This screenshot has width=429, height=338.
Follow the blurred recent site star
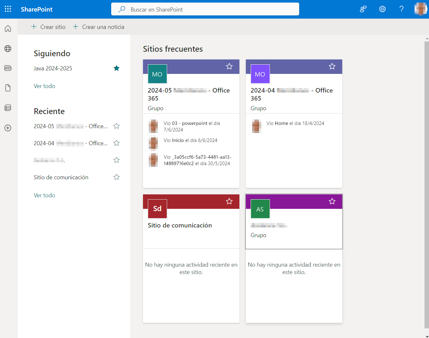click(117, 160)
